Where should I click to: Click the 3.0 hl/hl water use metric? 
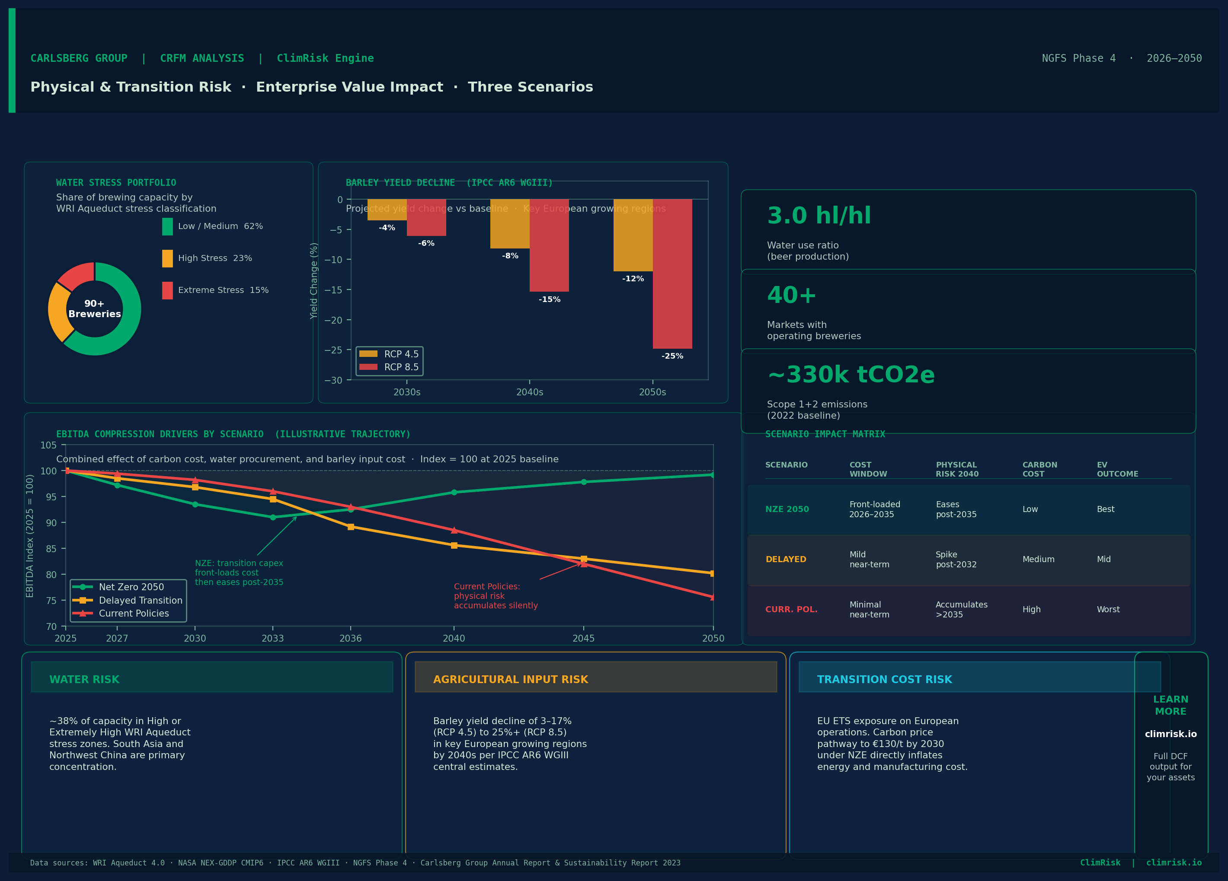click(819, 215)
